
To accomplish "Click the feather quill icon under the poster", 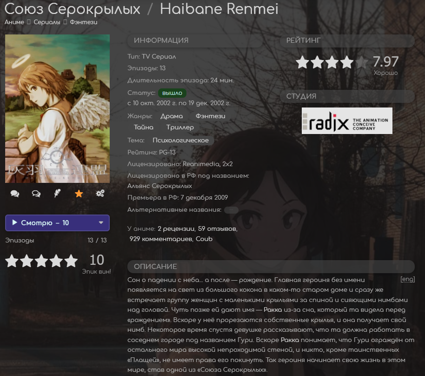I will [x=57, y=193].
